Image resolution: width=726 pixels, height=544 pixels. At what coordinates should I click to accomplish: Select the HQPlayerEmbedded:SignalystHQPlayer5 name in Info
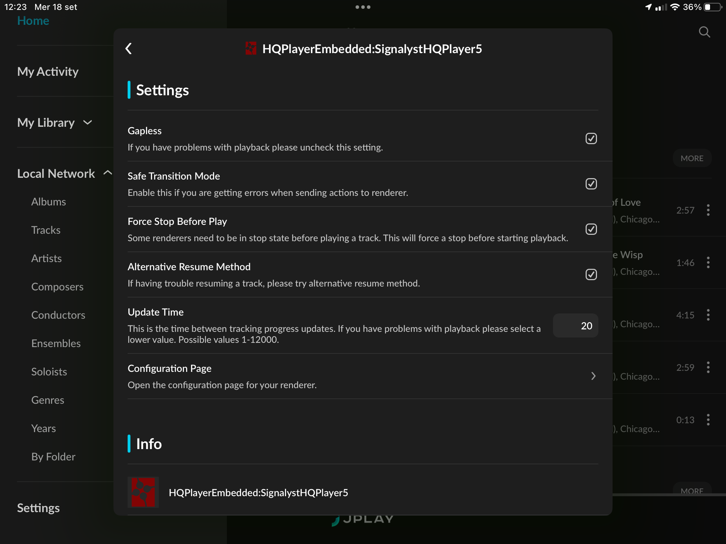click(x=258, y=493)
